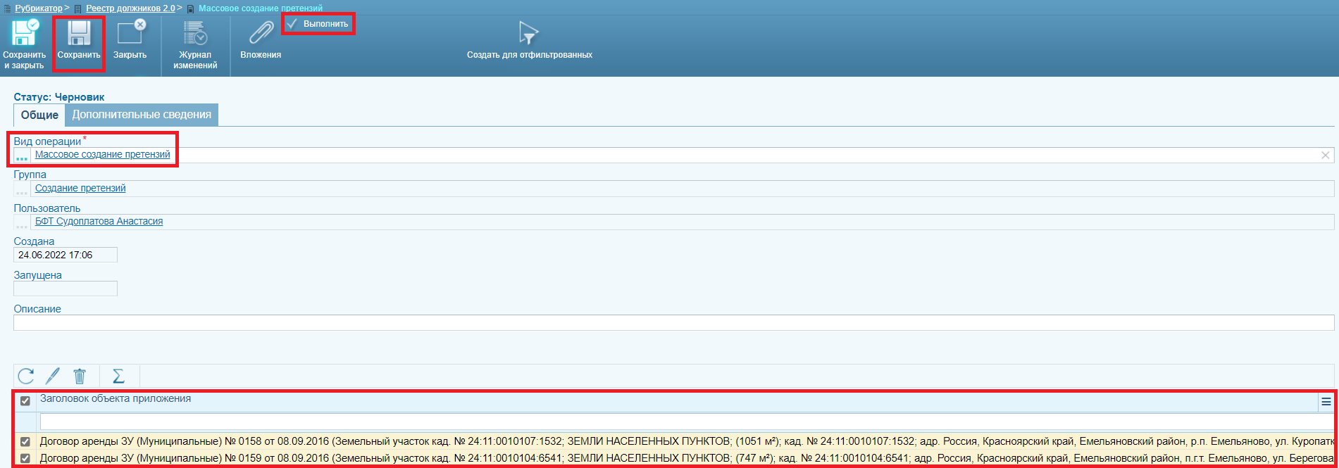
Task: Uncheck the contract № 0159 row checkbox
Action: [25, 458]
